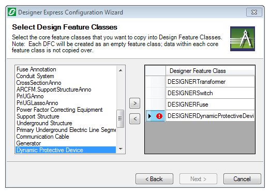Viewport: 270px width, 193px height.
Task: Click the DESIGNERDynamicProtectiveDevi cell
Action: pyautogui.click(x=210, y=116)
